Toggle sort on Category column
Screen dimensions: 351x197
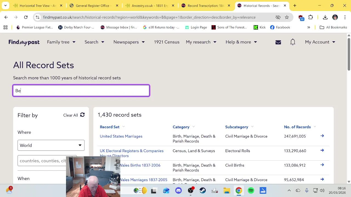pos(181,127)
